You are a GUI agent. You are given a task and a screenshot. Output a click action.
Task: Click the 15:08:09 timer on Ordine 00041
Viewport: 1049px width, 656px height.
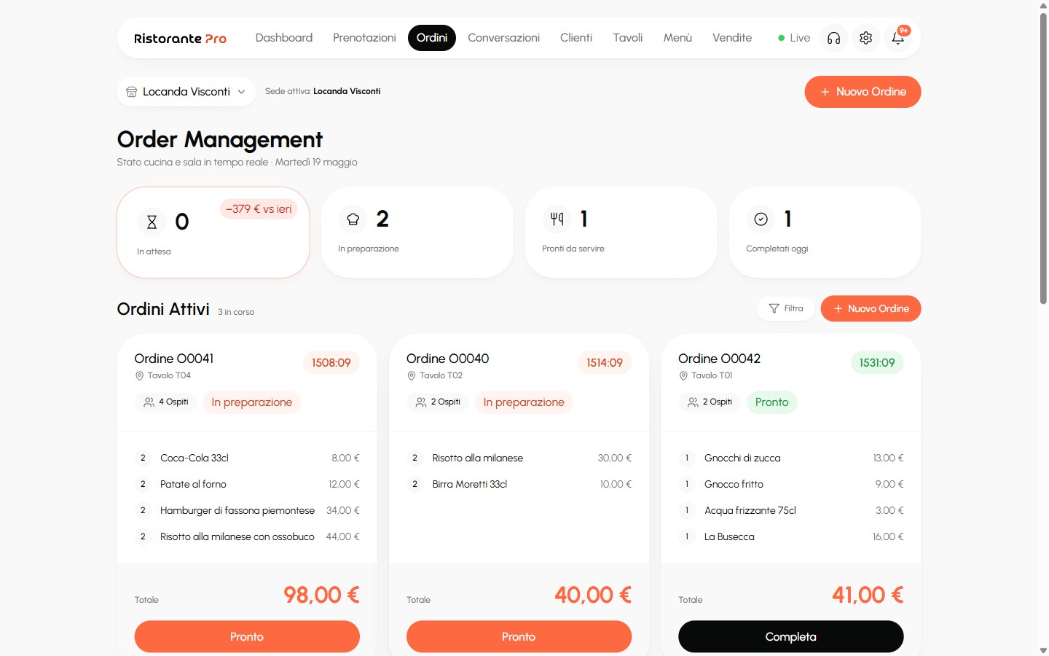(x=331, y=363)
